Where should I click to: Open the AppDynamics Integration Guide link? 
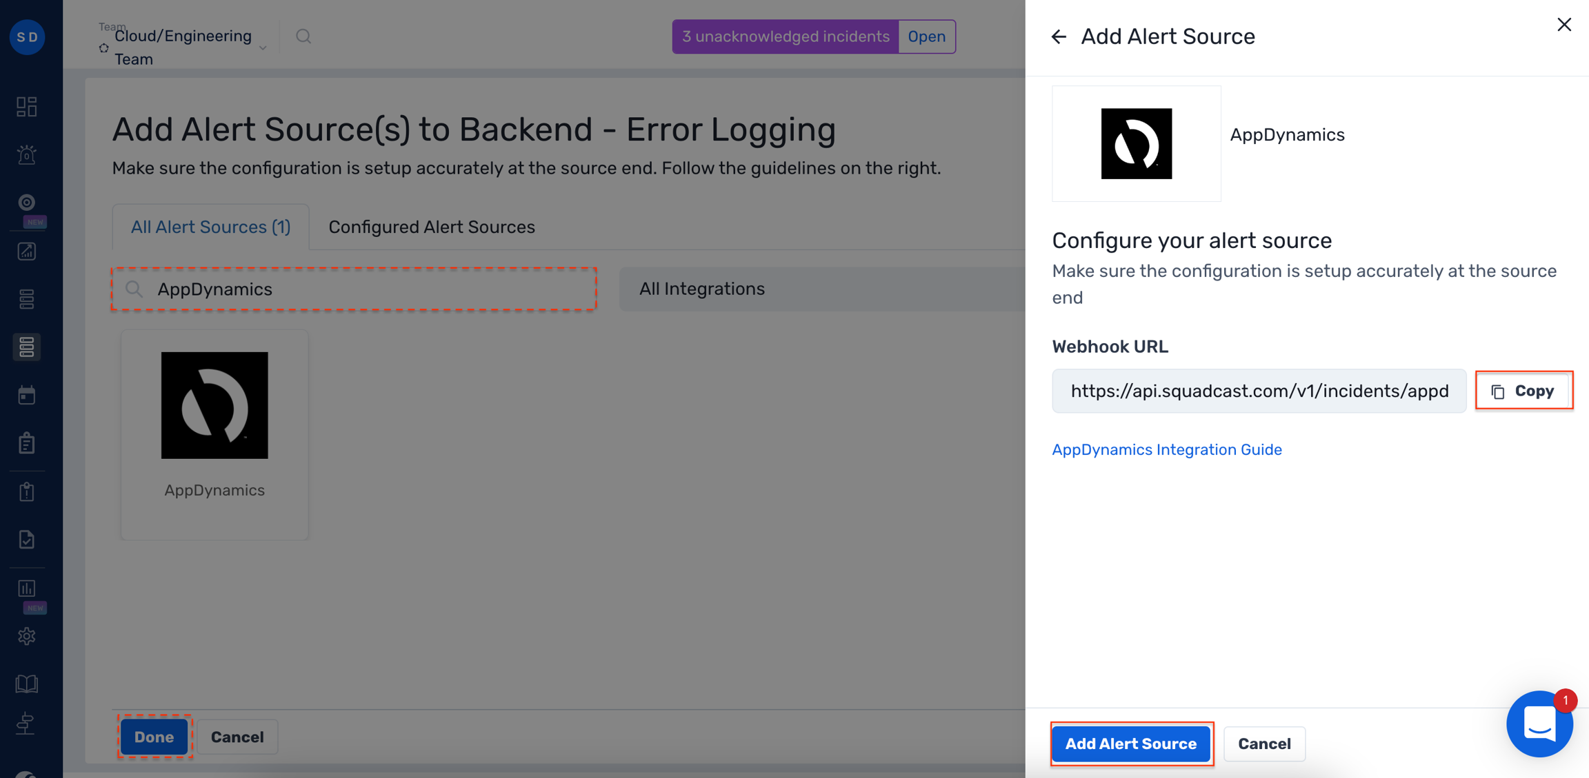click(x=1166, y=449)
